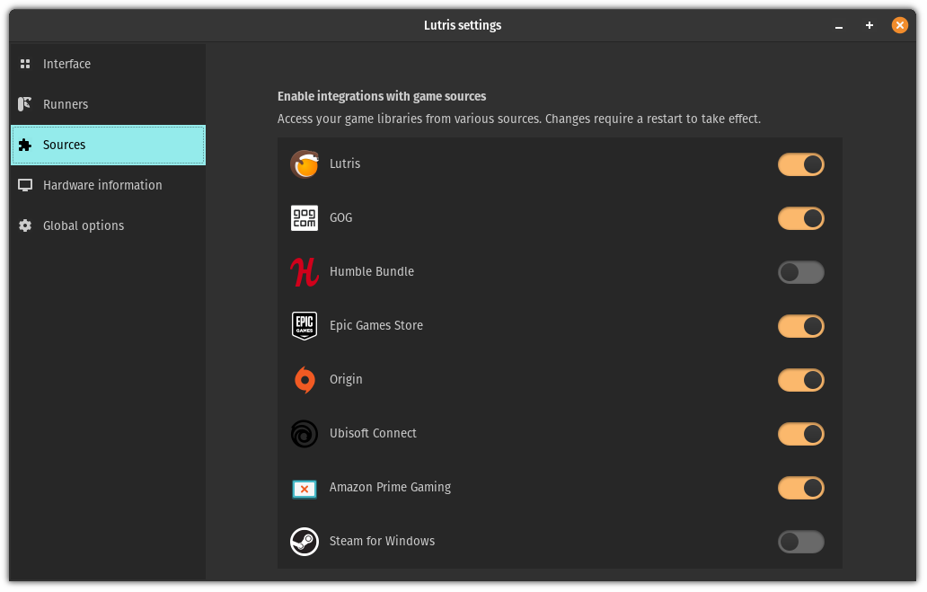Screen dimensions: 927x592
Task: Click the Amazon Prime Gaming icon
Action: point(305,488)
